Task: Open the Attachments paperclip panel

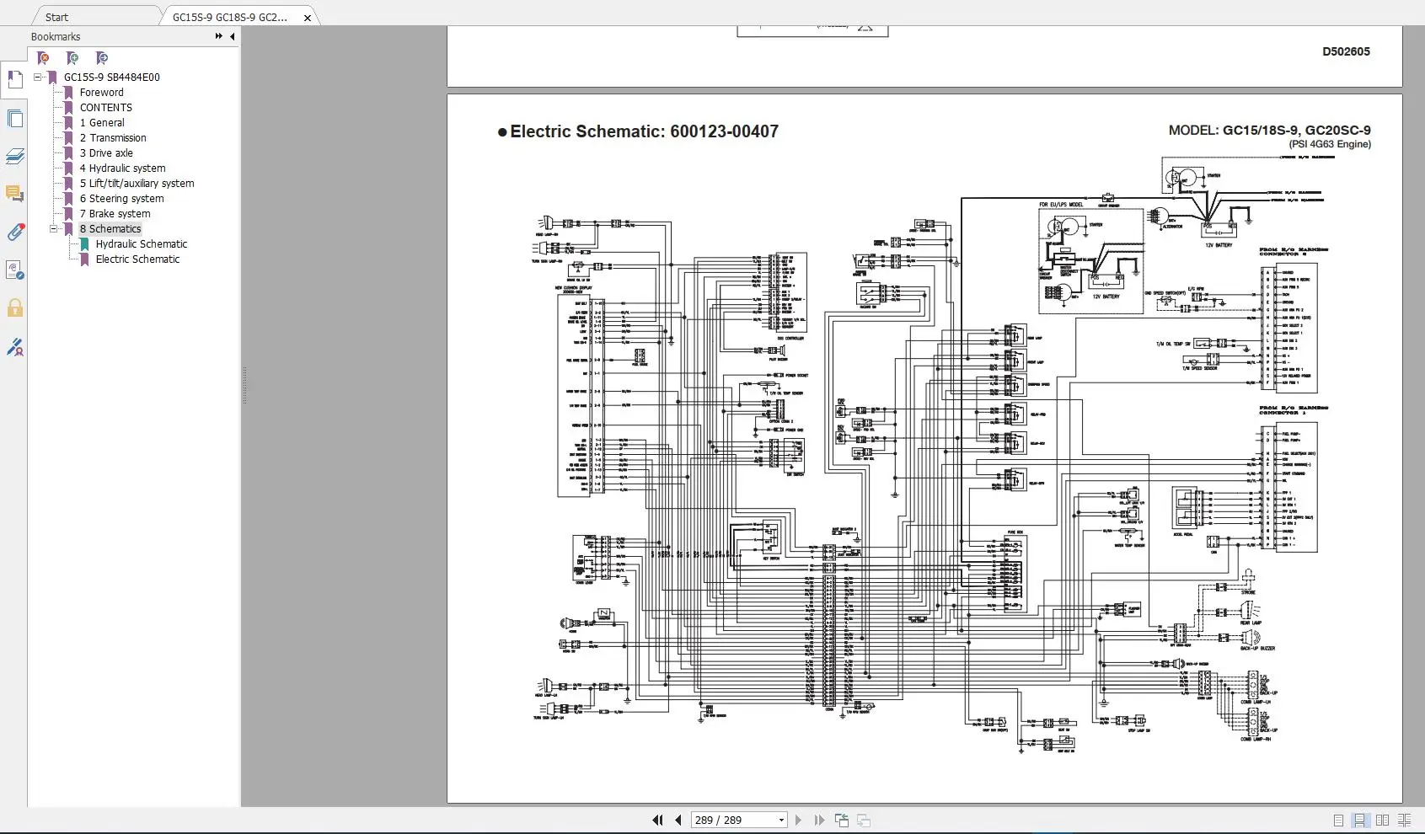Action: pyautogui.click(x=14, y=233)
